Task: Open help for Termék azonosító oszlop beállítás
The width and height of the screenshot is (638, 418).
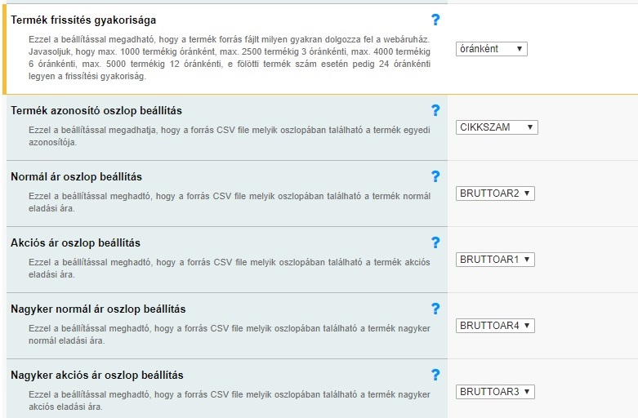Action: coord(435,110)
